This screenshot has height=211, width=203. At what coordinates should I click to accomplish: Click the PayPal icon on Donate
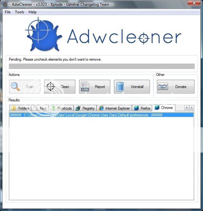pyautogui.click(x=163, y=86)
